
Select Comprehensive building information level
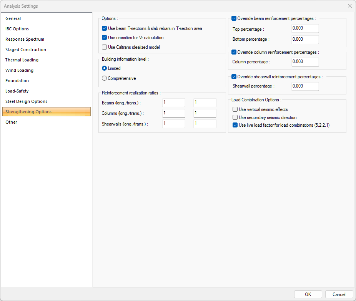point(105,78)
